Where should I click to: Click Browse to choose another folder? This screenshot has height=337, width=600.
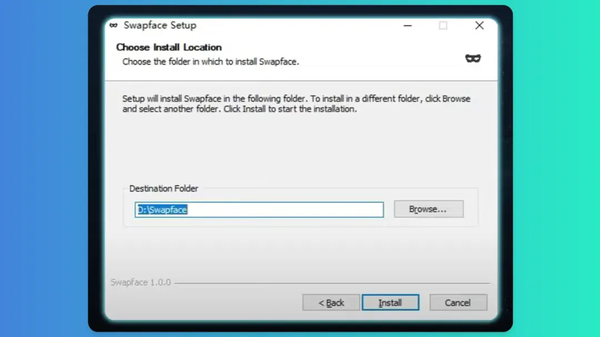coord(428,209)
